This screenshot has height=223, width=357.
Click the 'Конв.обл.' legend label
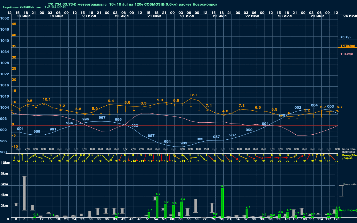click(x=350, y=185)
